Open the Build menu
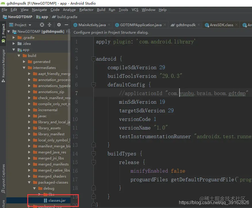The width and height of the screenshot is (252, 208). [x=101, y=10]
